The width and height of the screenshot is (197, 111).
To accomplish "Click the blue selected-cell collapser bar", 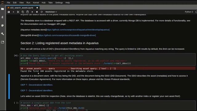I will pos(9,86).
